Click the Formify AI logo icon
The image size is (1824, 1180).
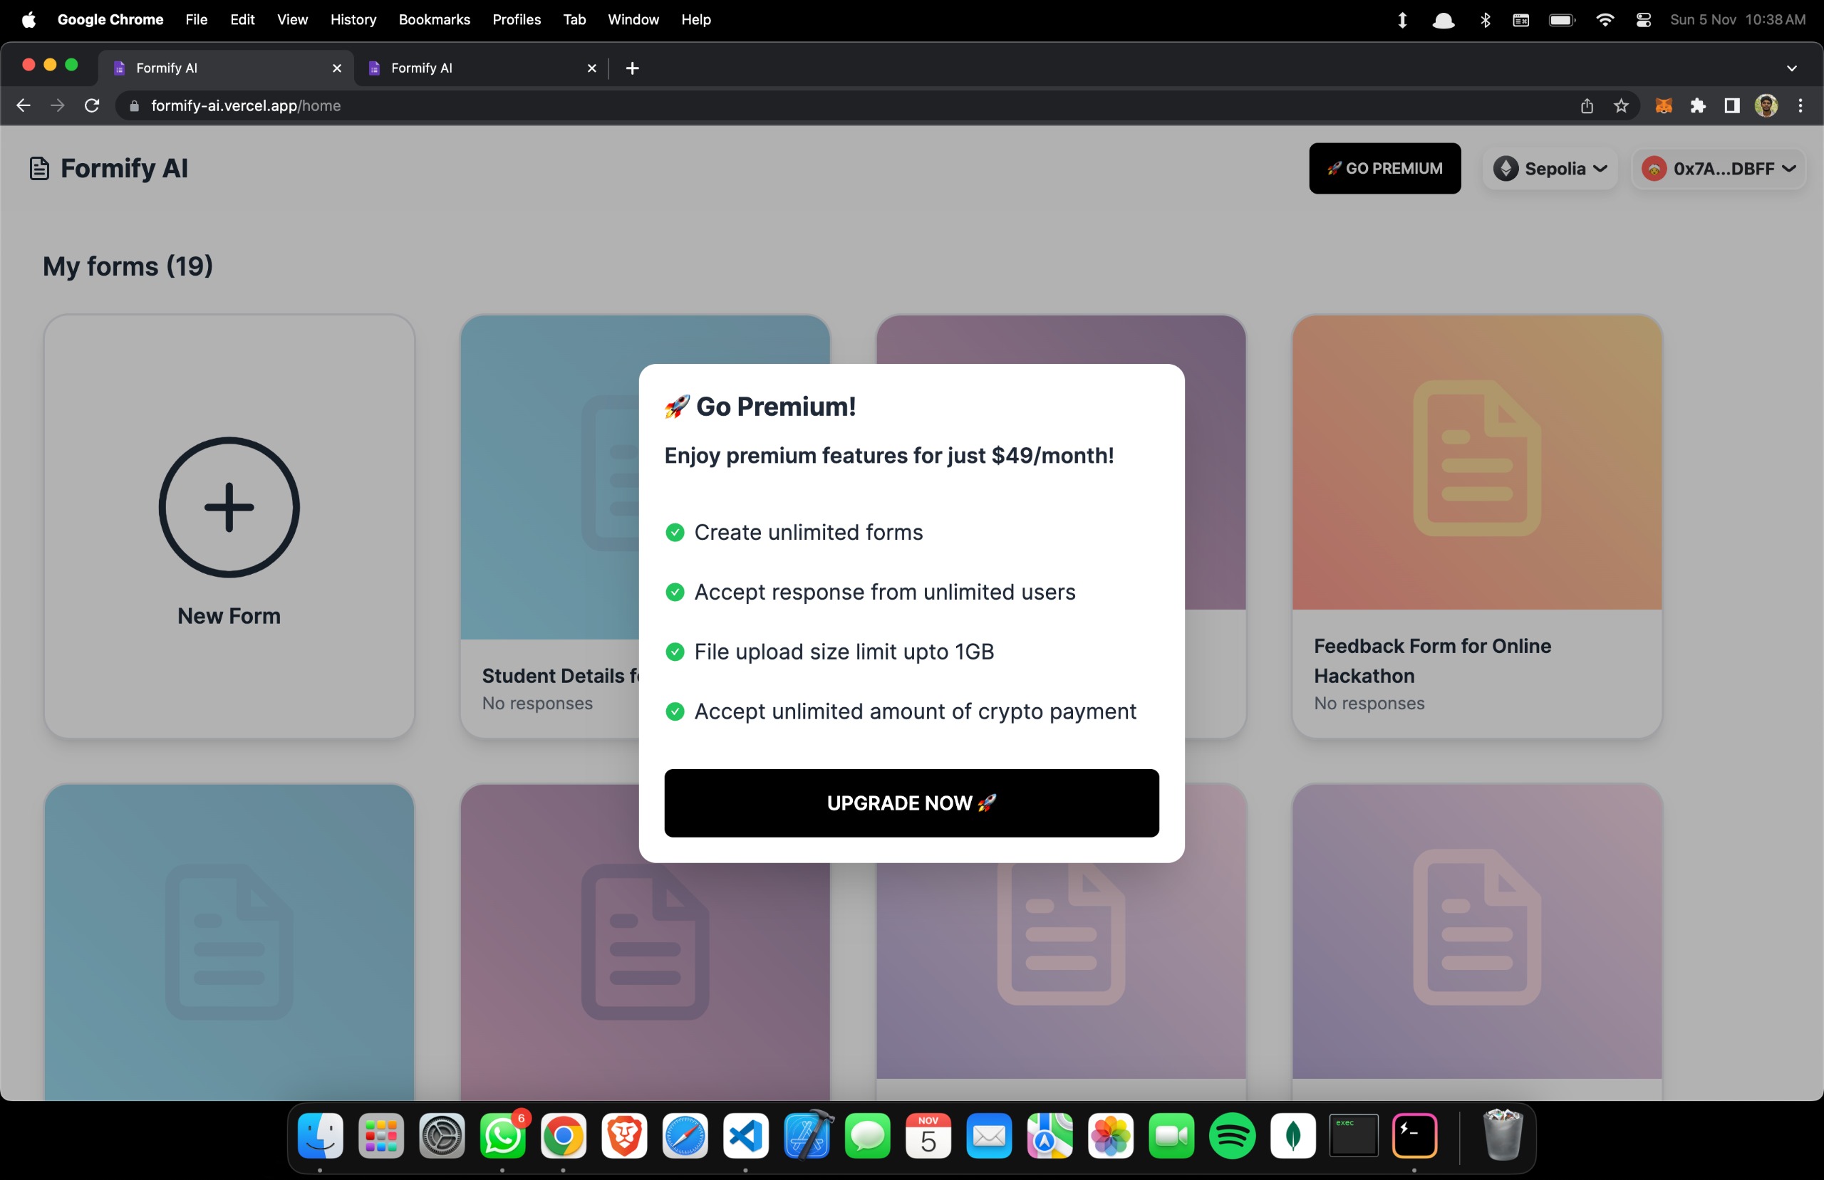[x=39, y=169]
